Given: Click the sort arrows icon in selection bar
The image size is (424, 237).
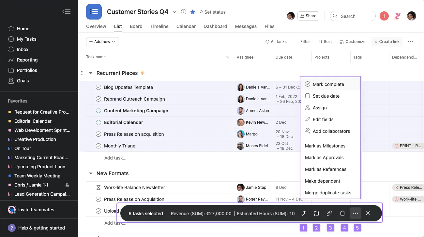Looking at the screenshot, I should (303, 213).
